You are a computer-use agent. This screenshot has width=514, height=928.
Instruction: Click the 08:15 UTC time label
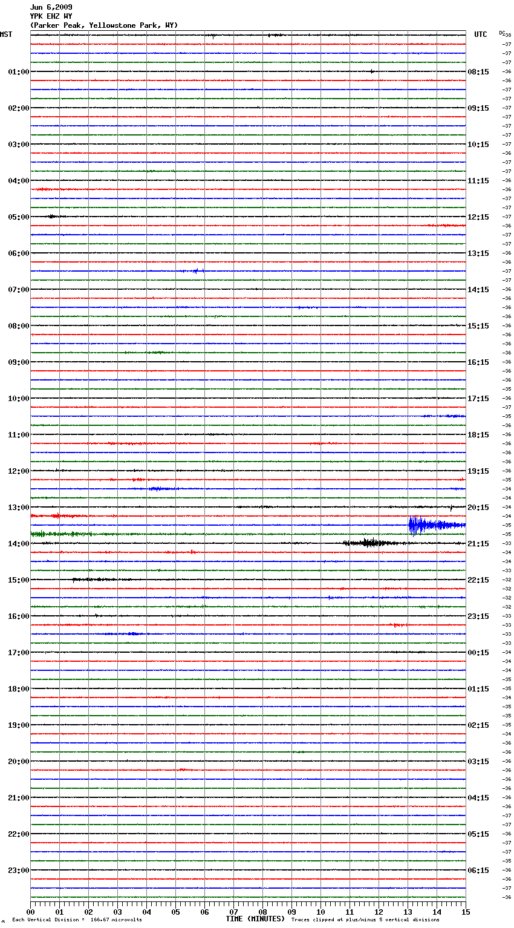point(478,72)
